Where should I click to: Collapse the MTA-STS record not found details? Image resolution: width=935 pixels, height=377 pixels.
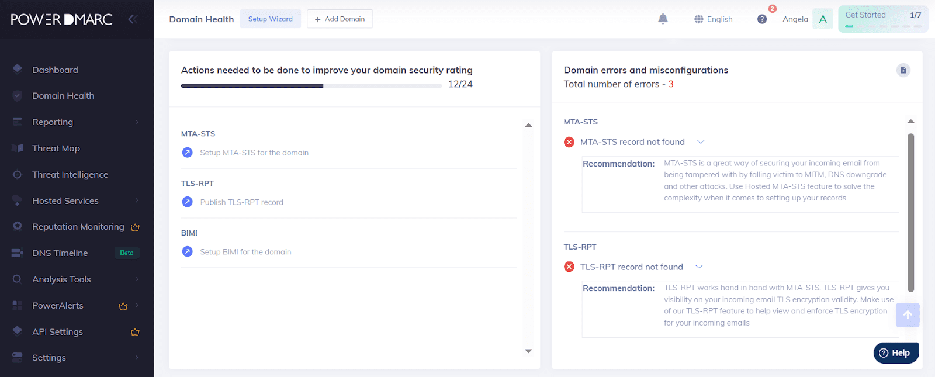[x=701, y=142]
